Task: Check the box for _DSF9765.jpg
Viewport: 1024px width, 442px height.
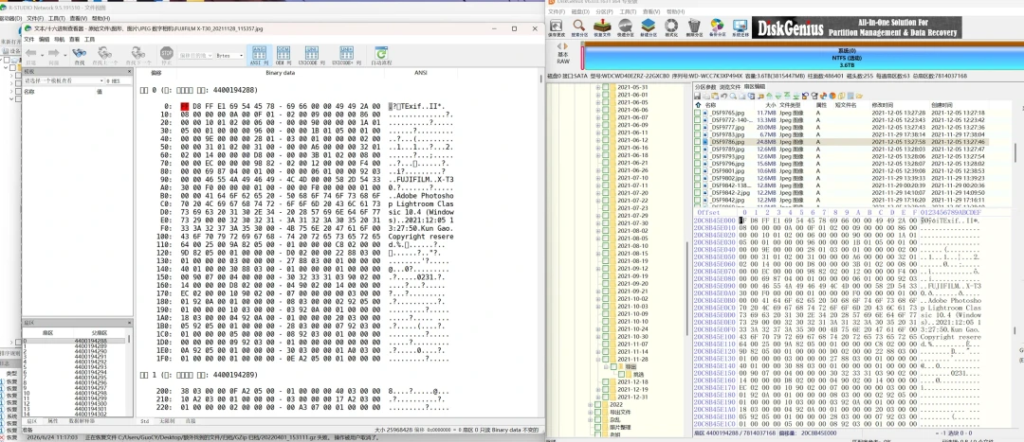Action: (698, 113)
